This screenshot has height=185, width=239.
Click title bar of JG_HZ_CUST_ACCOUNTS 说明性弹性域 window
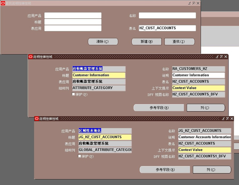click(x=134, y=119)
